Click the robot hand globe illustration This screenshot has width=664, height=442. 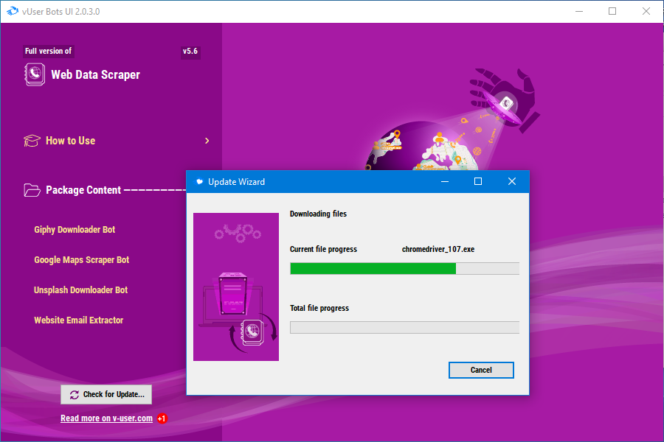452,119
